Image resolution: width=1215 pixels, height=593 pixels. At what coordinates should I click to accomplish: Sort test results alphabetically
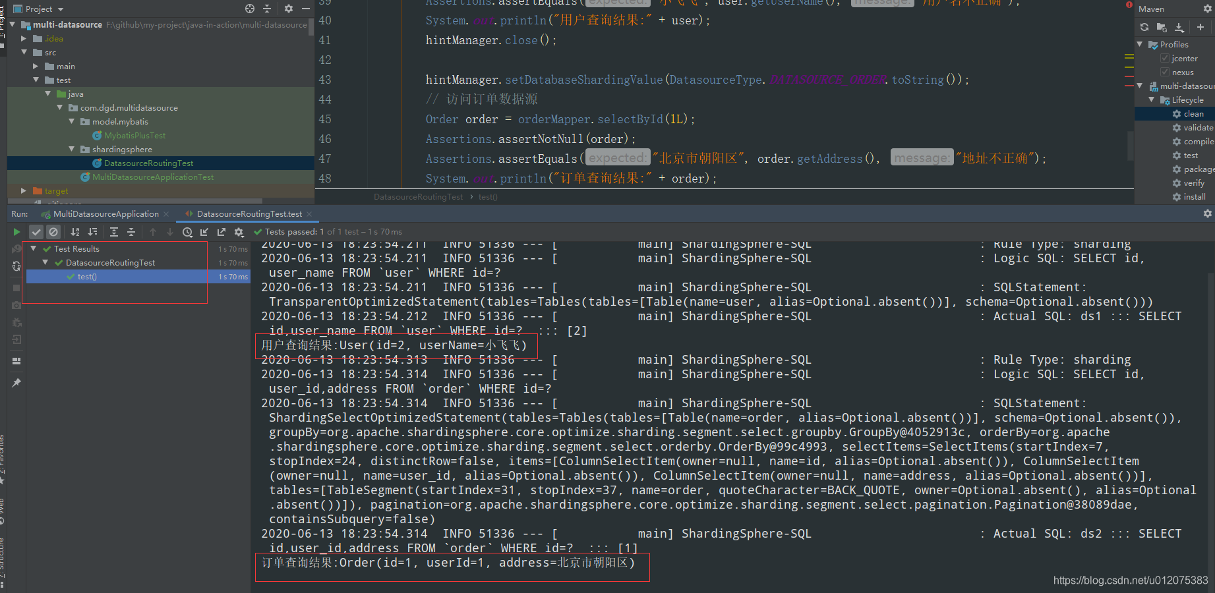click(x=75, y=232)
